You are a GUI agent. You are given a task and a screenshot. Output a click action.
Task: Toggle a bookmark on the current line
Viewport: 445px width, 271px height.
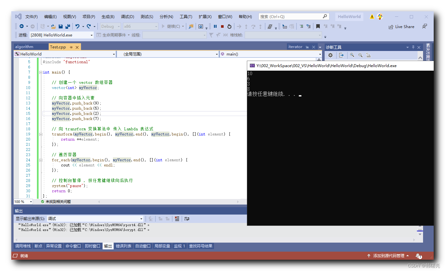point(319,26)
